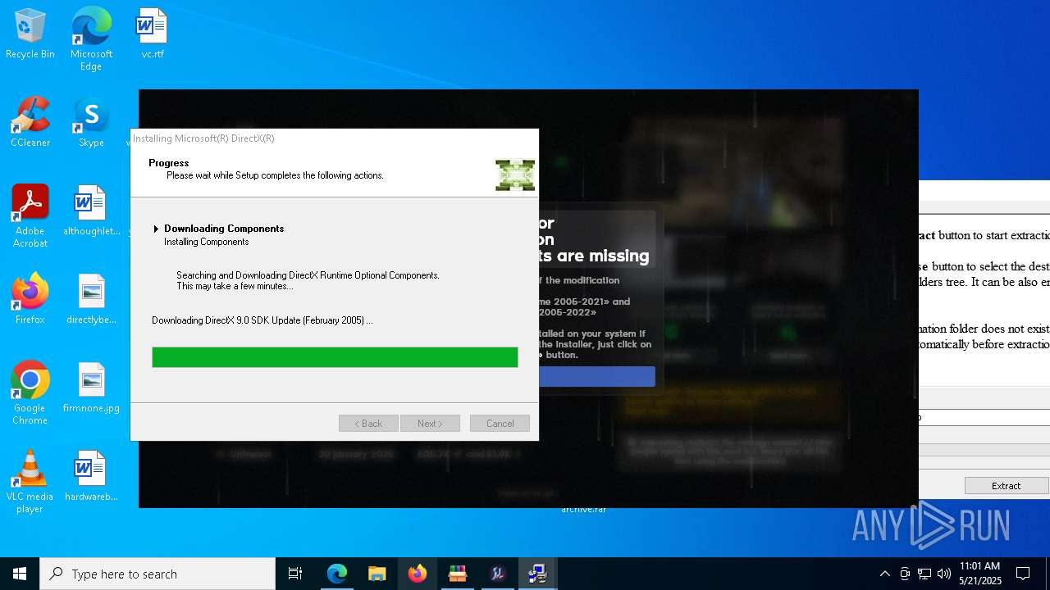Switch to WinRAR in the taskbar

(x=457, y=574)
